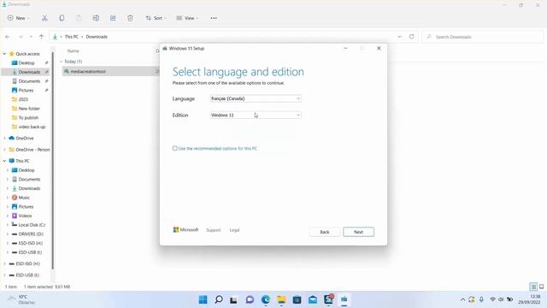Click the Share icon in Explorer toolbar
Screen dimensions: 547x308
(x=113, y=18)
